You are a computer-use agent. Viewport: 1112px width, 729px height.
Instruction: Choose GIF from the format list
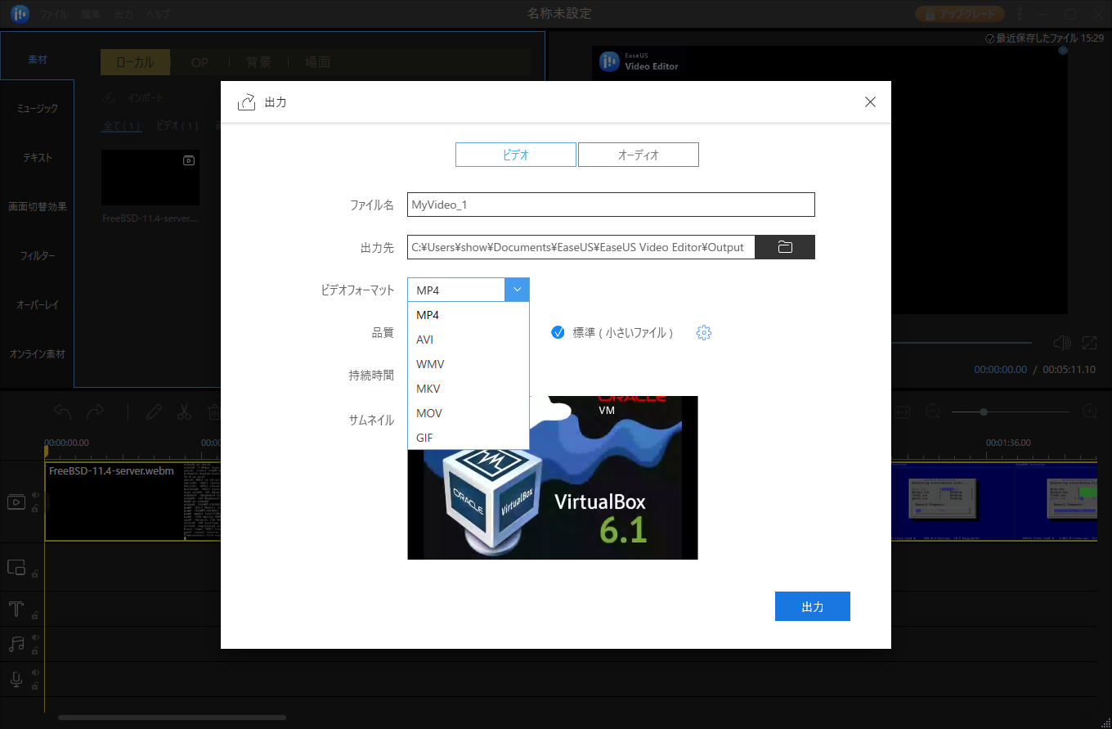[469, 438]
